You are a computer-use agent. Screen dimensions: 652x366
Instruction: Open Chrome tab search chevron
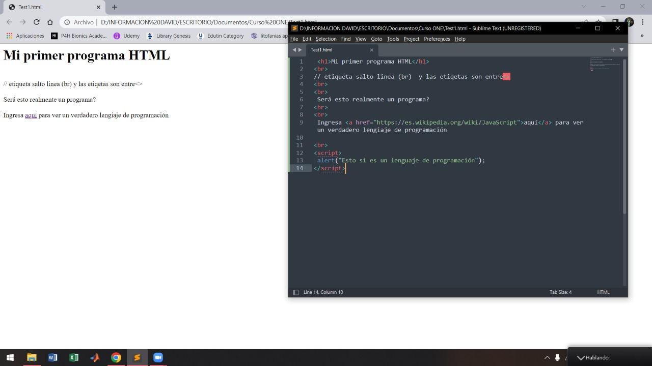tap(584, 7)
